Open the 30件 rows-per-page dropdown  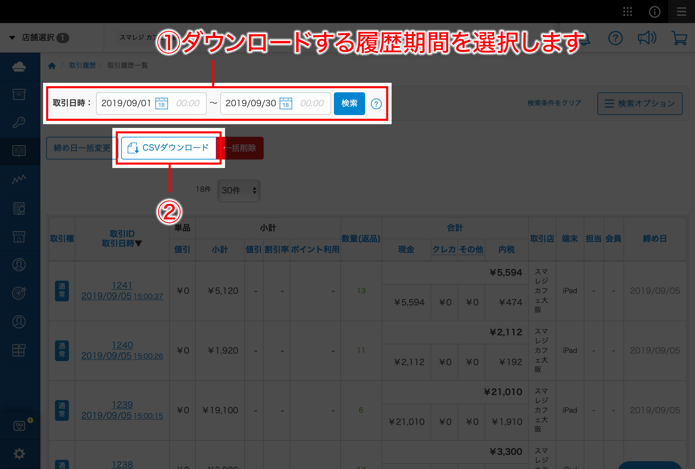click(239, 190)
